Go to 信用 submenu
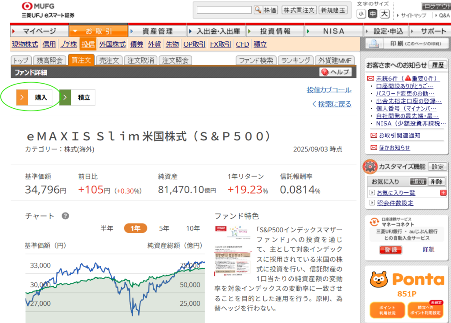 click(x=49, y=44)
